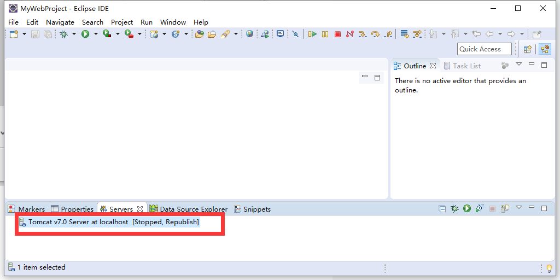This screenshot has width=560, height=280.
Task: Open the Run menu
Action: [x=147, y=22]
